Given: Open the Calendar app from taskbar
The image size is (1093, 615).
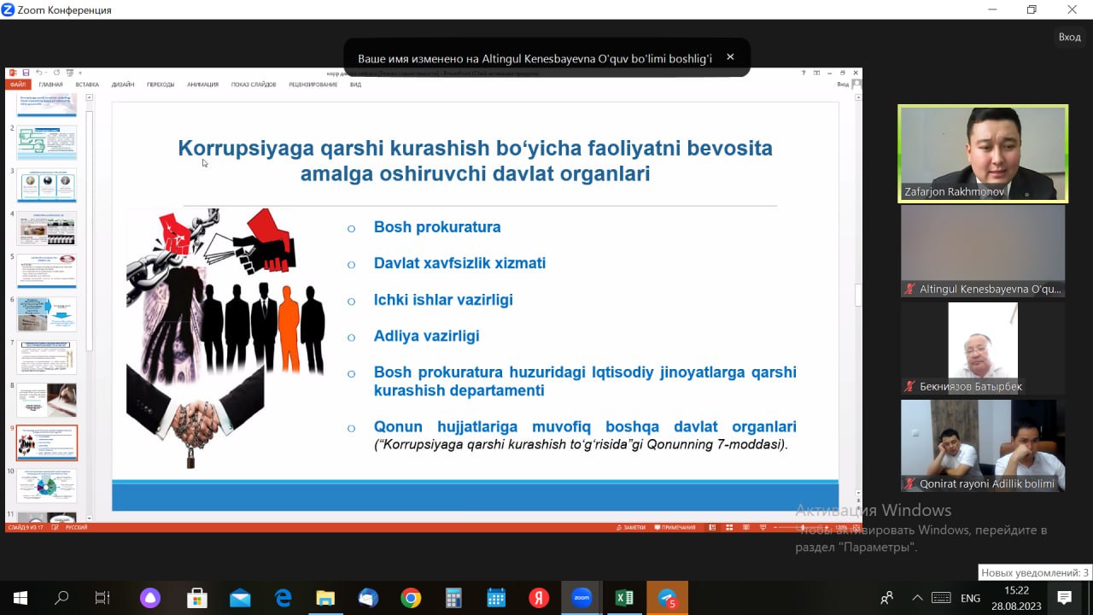Looking at the screenshot, I should pos(496,598).
